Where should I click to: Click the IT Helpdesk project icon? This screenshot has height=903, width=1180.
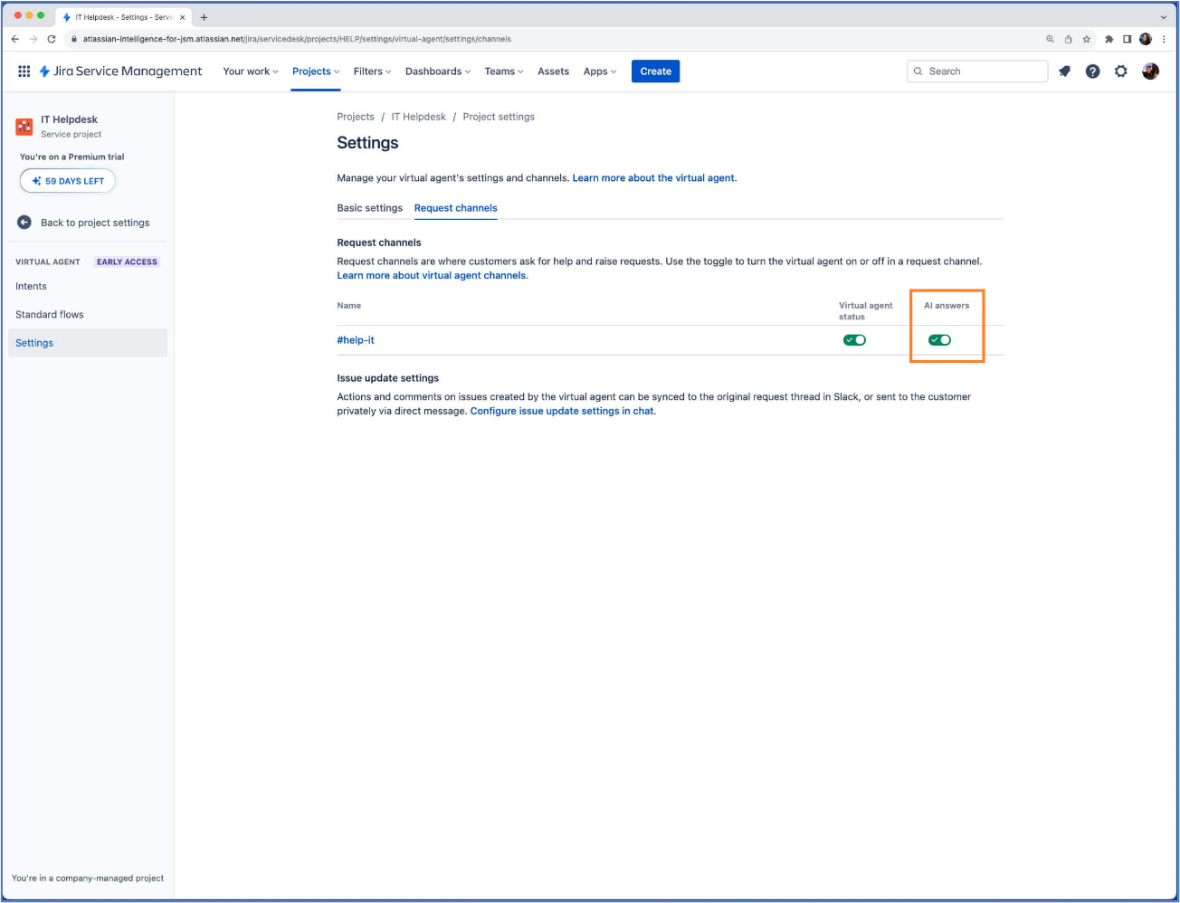pyautogui.click(x=24, y=127)
